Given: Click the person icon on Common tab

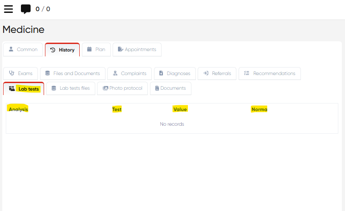Looking at the screenshot, I should [11, 49].
